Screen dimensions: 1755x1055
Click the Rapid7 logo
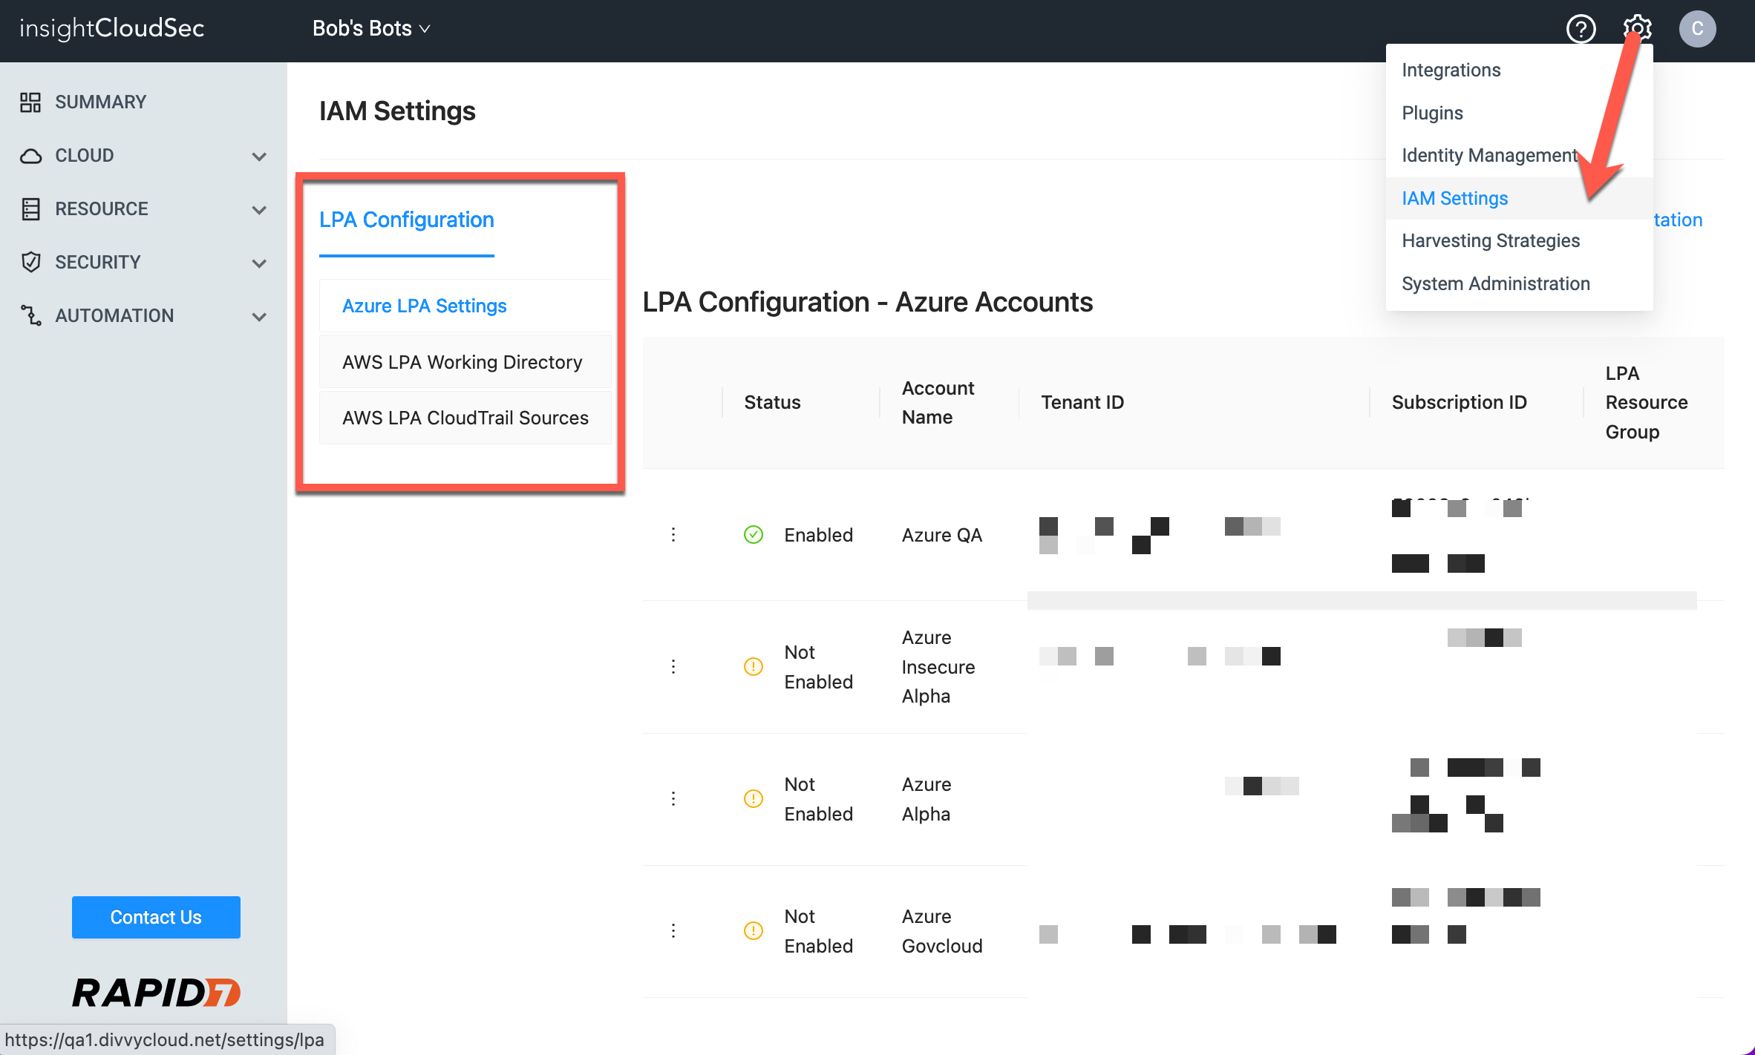[156, 993]
